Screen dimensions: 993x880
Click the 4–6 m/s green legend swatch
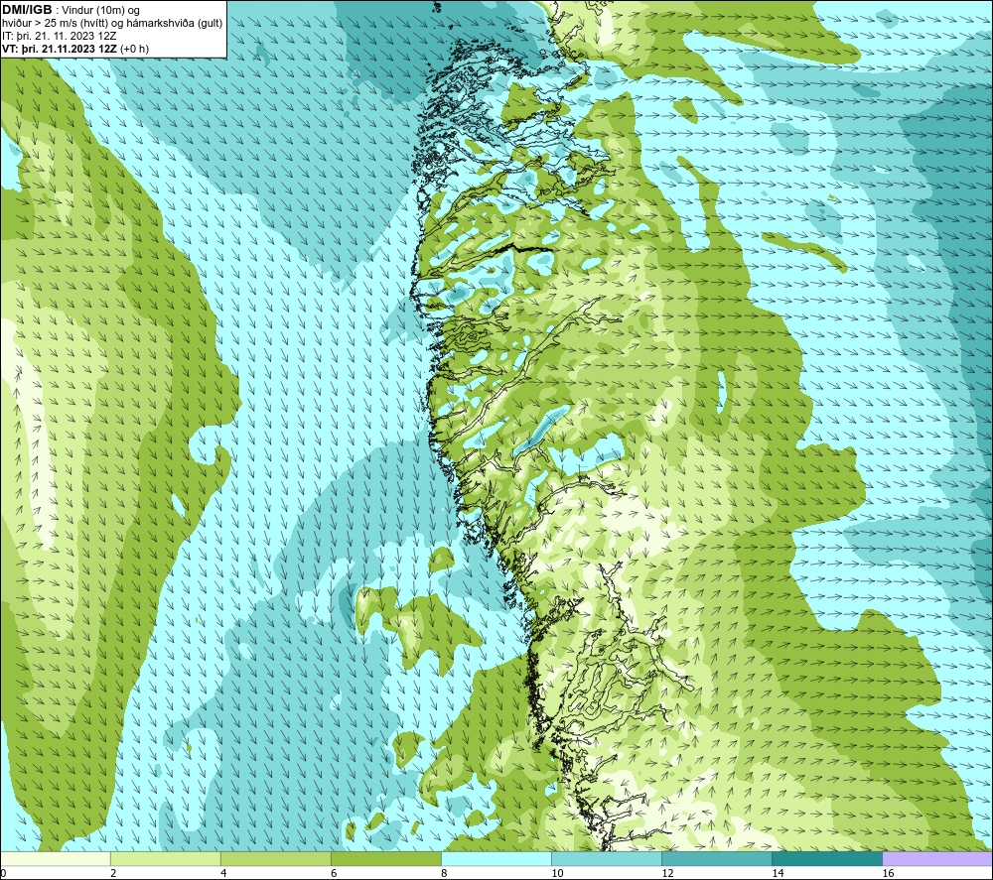click(x=275, y=859)
